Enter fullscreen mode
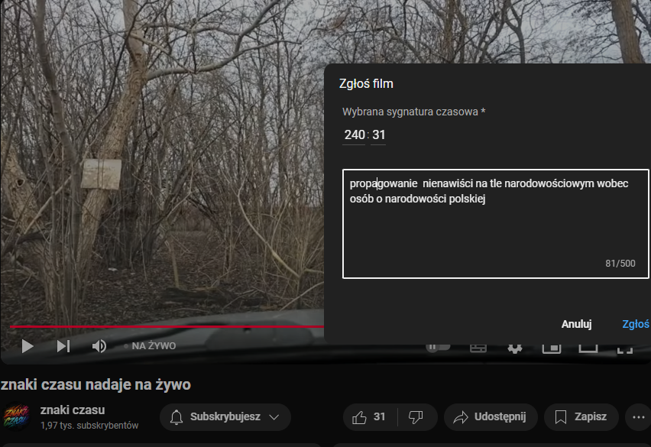This screenshot has width=651, height=447. (624, 347)
